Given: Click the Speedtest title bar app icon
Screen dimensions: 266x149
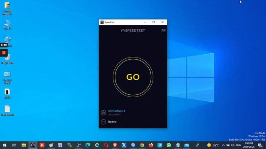Looking at the screenshot, I should [102, 22].
